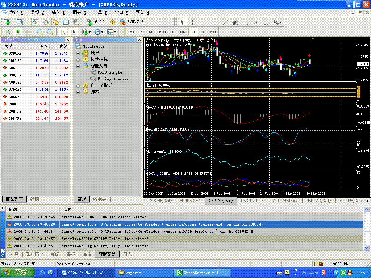Image resolution: width=371 pixels, height=278 pixels.
Task: Click the 开始 Start button
Action: pos(17,273)
